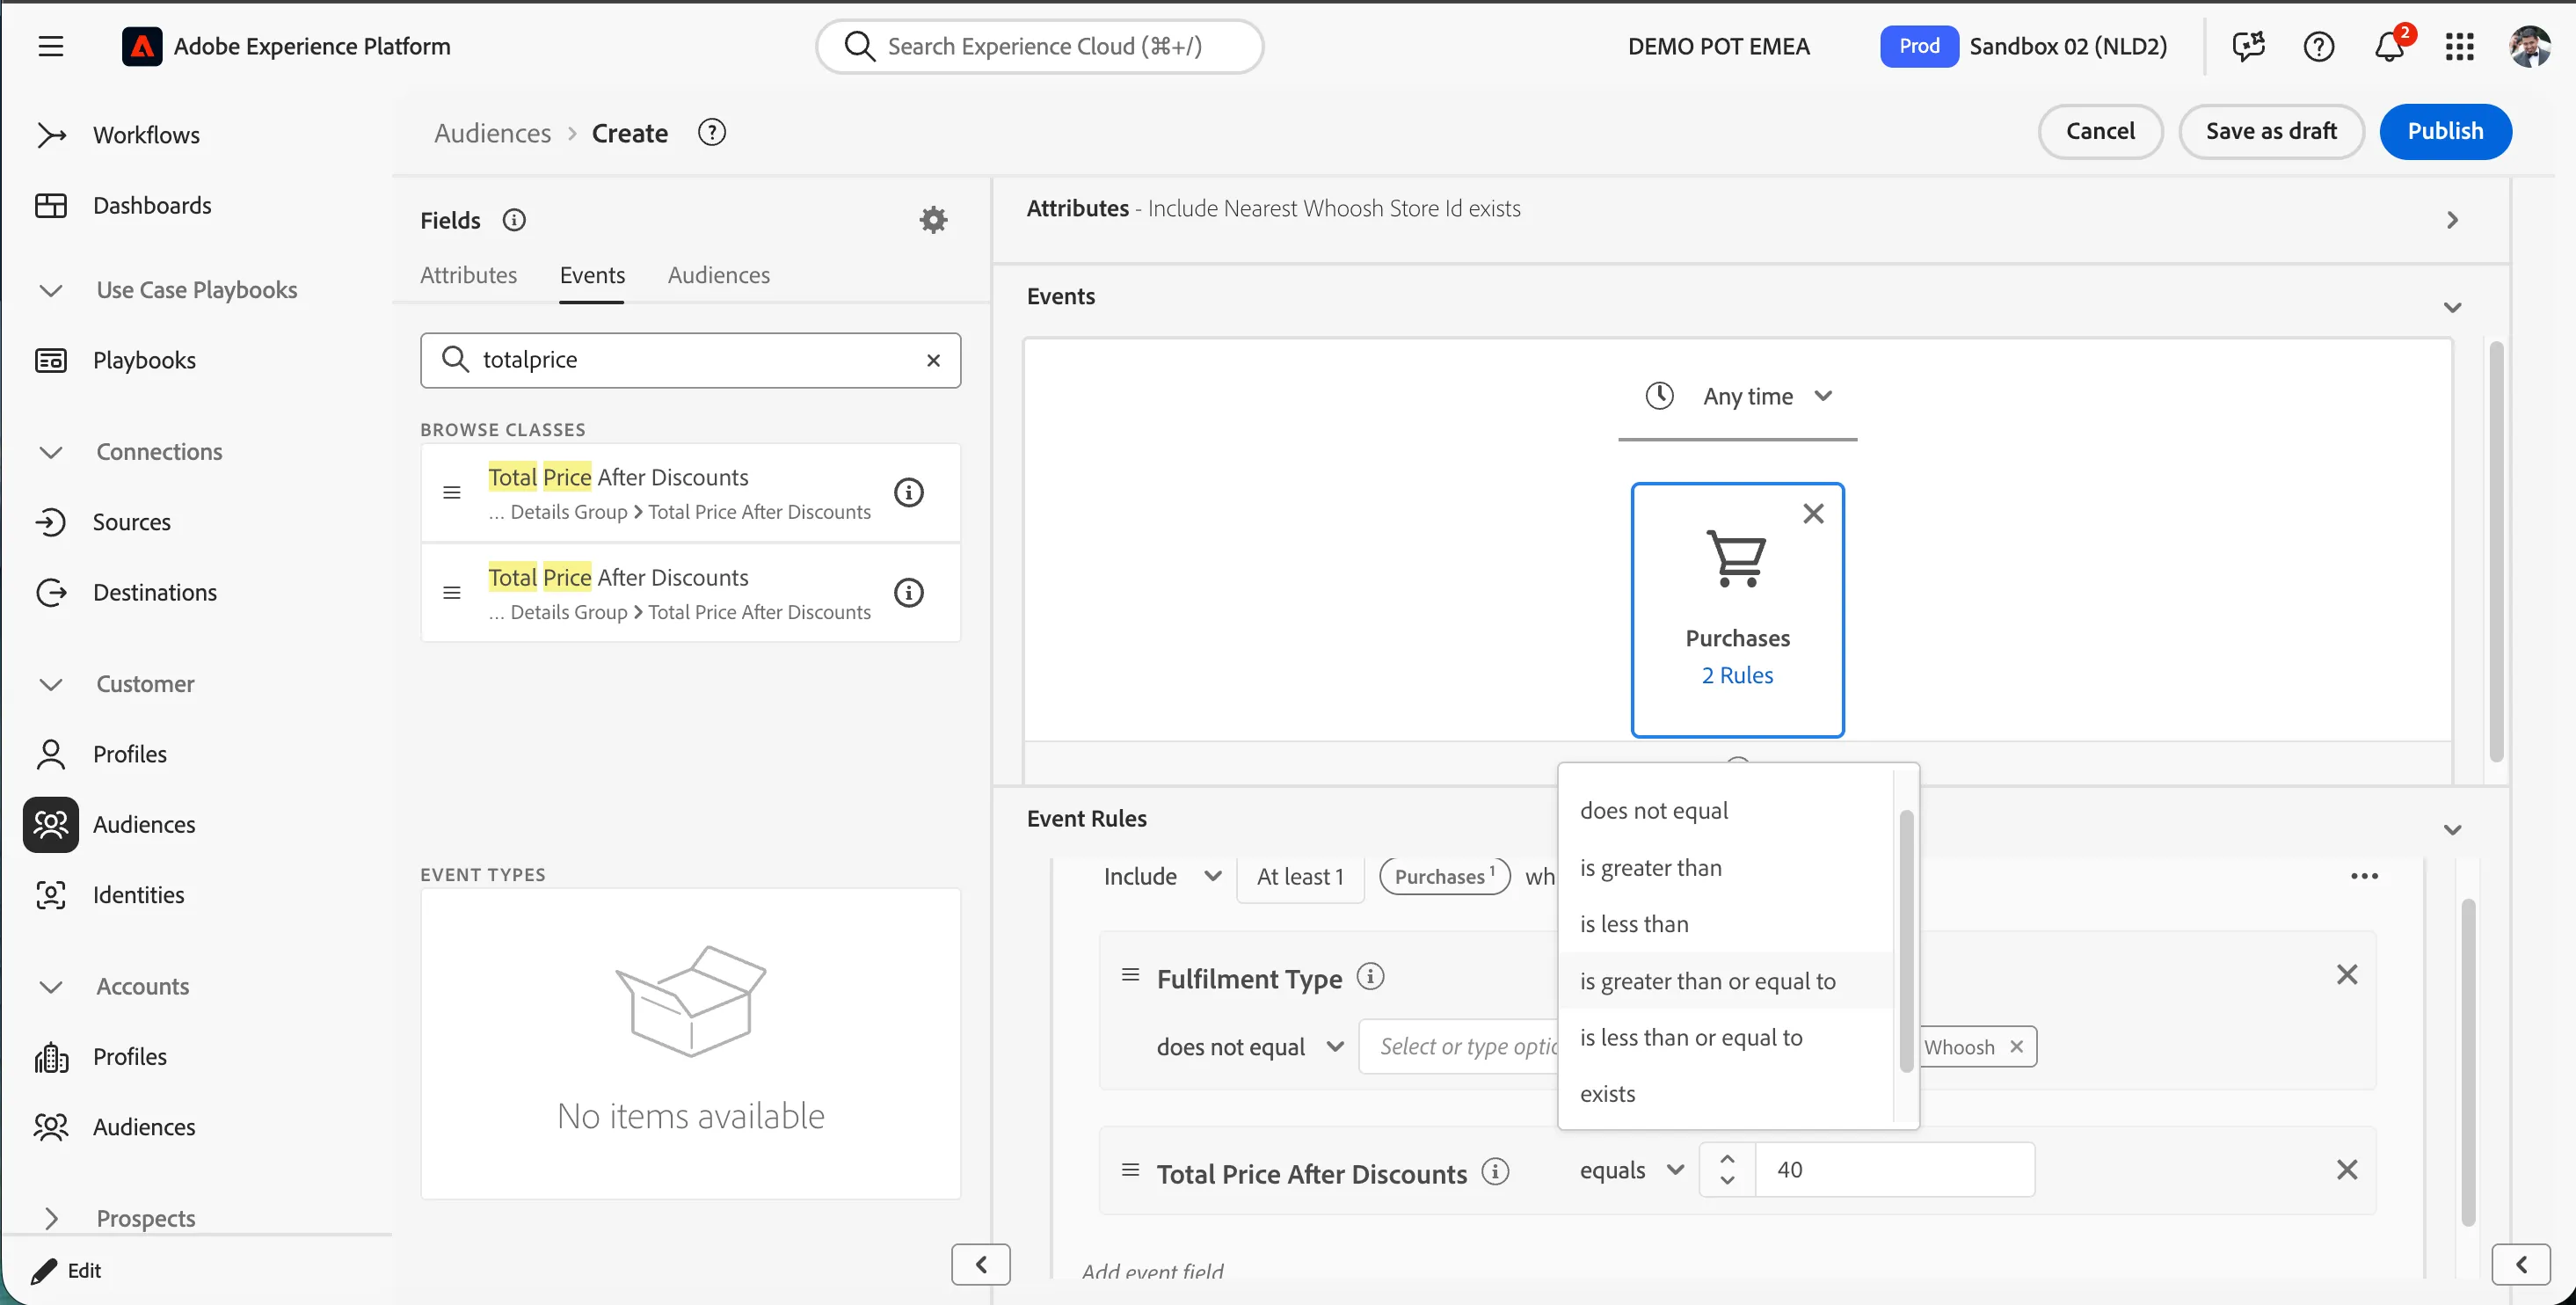The width and height of the screenshot is (2576, 1305).
Task: Open the Any time dropdown
Action: [x=1738, y=396]
